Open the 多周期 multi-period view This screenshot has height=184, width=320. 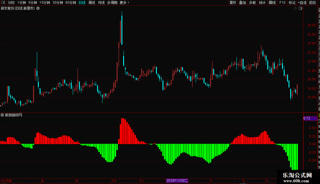click(x=112, y=3)
